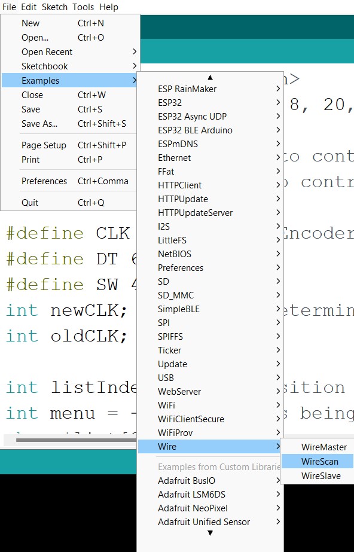Image resolution: width=354 pixels, height=552 pixels.
Task: Open the WireSlave example sketch
Action: (318, 476)
